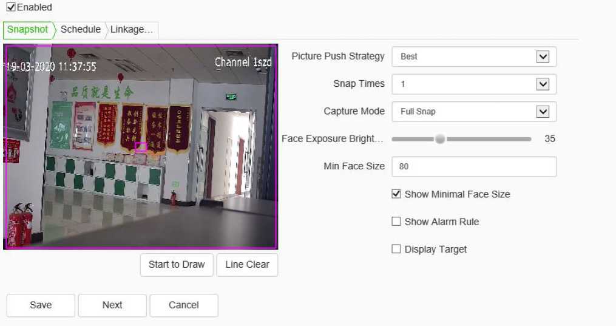Viewport: 616px width, 326px height.
Task: Go to the Linkage tab
Action: 130,30
